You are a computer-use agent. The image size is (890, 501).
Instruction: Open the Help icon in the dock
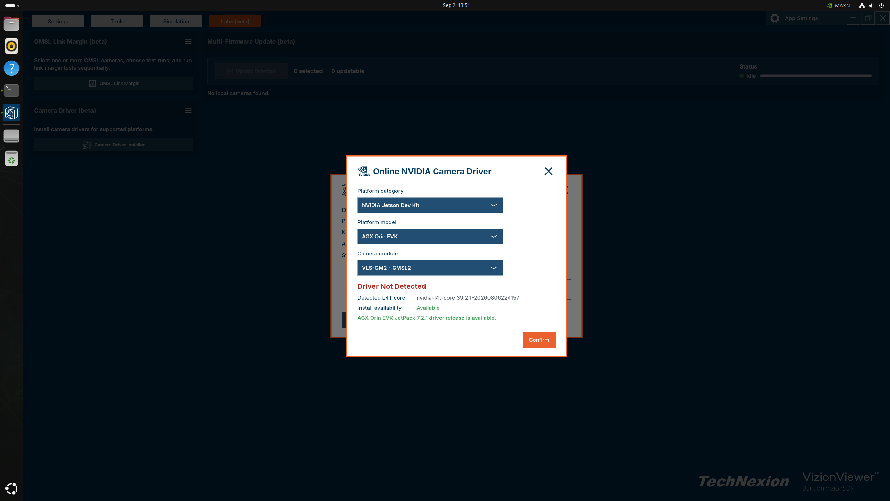[11, 68]
